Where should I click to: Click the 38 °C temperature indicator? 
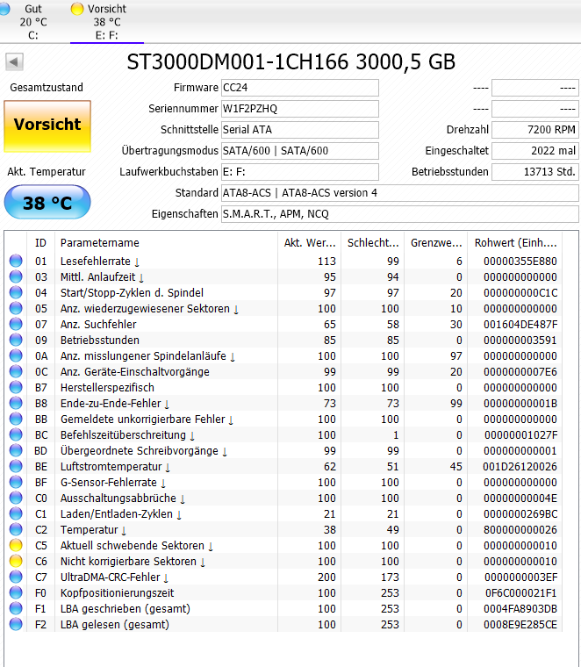tap(47, 202)
